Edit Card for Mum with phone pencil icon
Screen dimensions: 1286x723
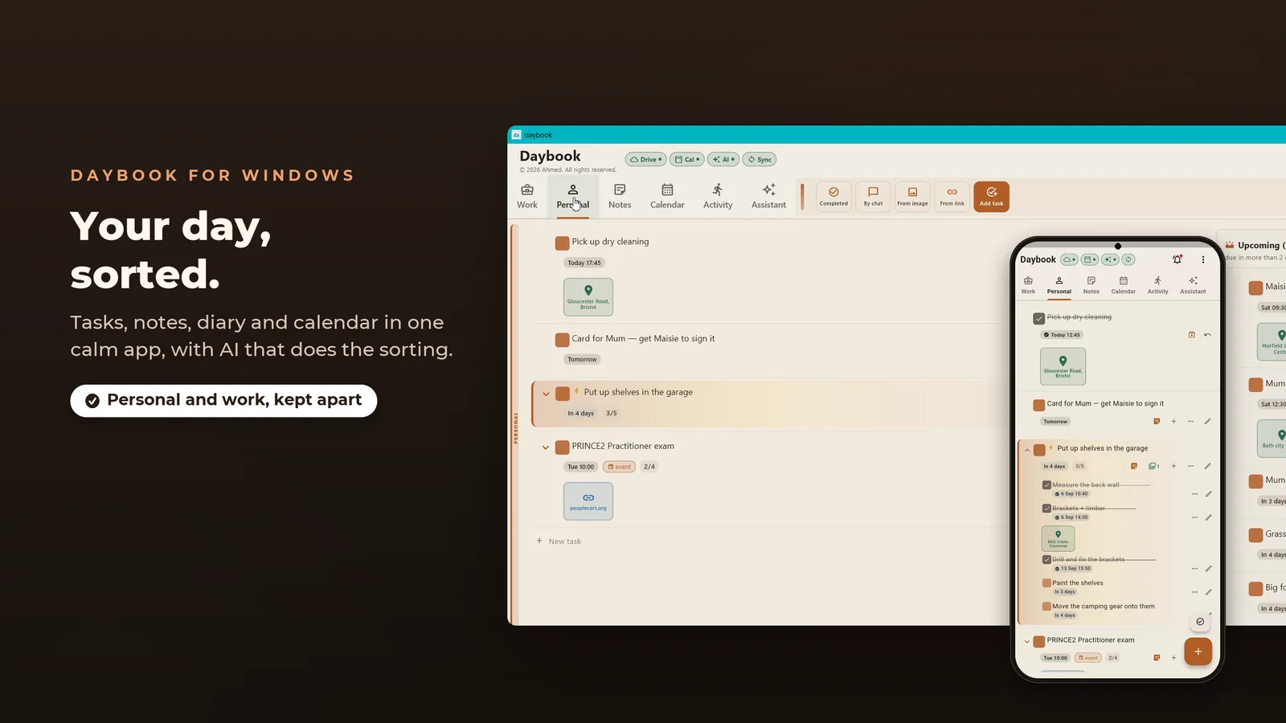point(1207,421)
